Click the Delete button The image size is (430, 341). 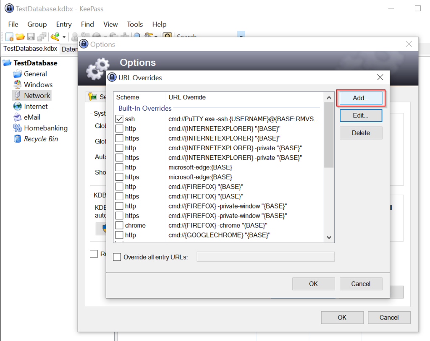(361, 133)
